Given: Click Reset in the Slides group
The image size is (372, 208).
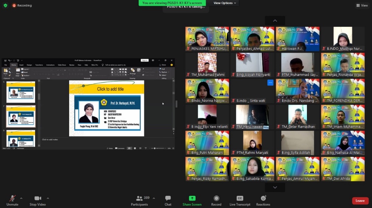Looking at the screenshot, I should point(25,72).
